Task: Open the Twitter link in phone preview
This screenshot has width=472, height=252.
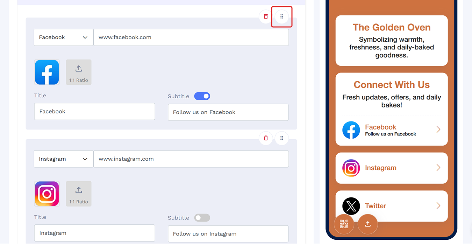Action: click(392, 206)
